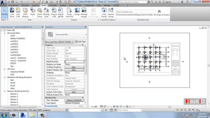Click the DENAH_PONDASI view template button
This screenshot has width=210, height=118.
[x=74, y=100]
